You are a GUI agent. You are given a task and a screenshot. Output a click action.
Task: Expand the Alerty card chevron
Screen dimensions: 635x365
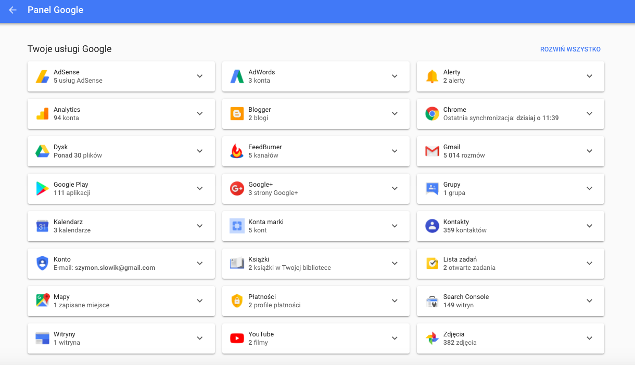(x=590, y=76)
